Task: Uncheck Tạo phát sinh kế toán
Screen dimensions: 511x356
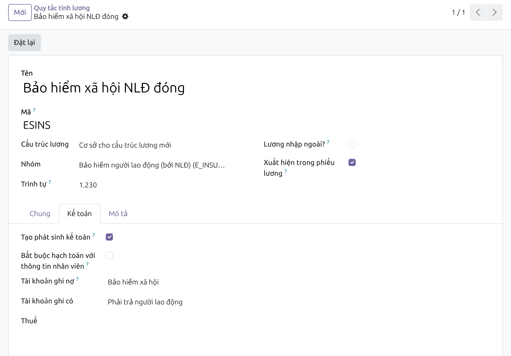Action: 109,237
